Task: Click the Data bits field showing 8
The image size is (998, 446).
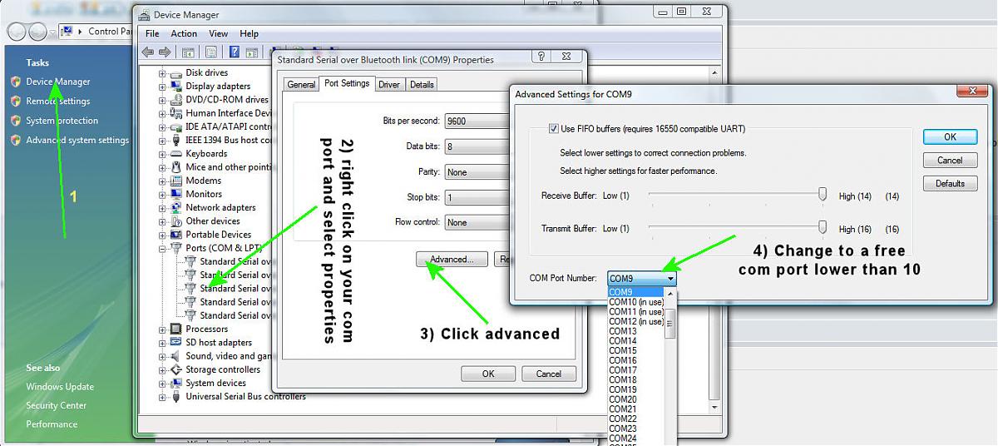Action: click(x=477, y=146)
